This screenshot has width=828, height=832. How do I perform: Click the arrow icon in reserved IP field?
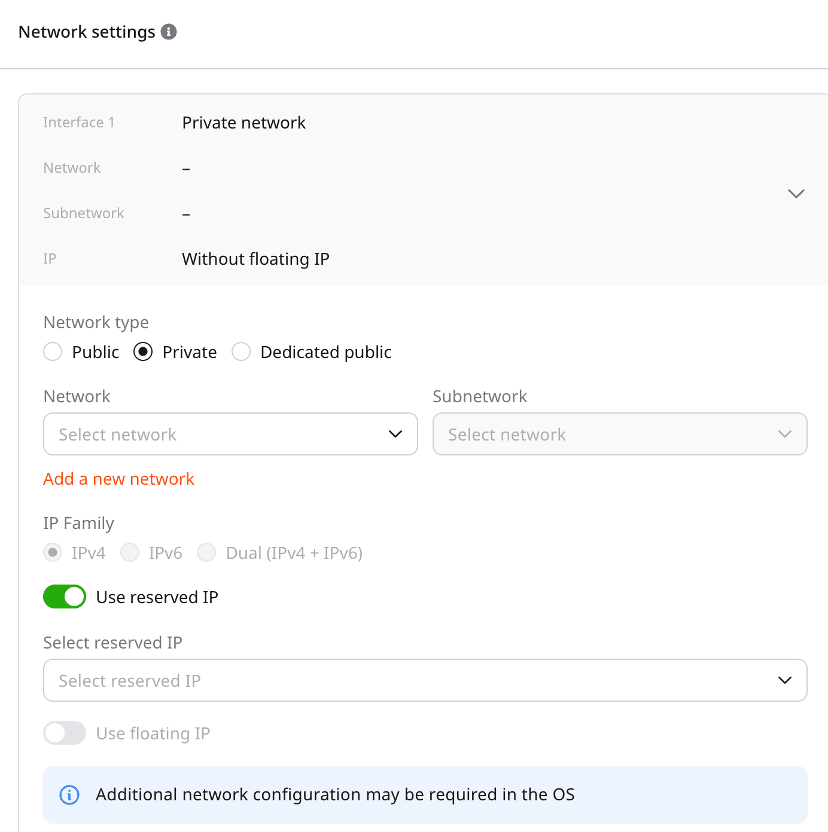(785, 680)
